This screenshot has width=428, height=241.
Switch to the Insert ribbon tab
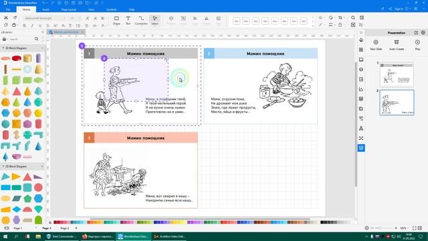(x=46, y=9)
